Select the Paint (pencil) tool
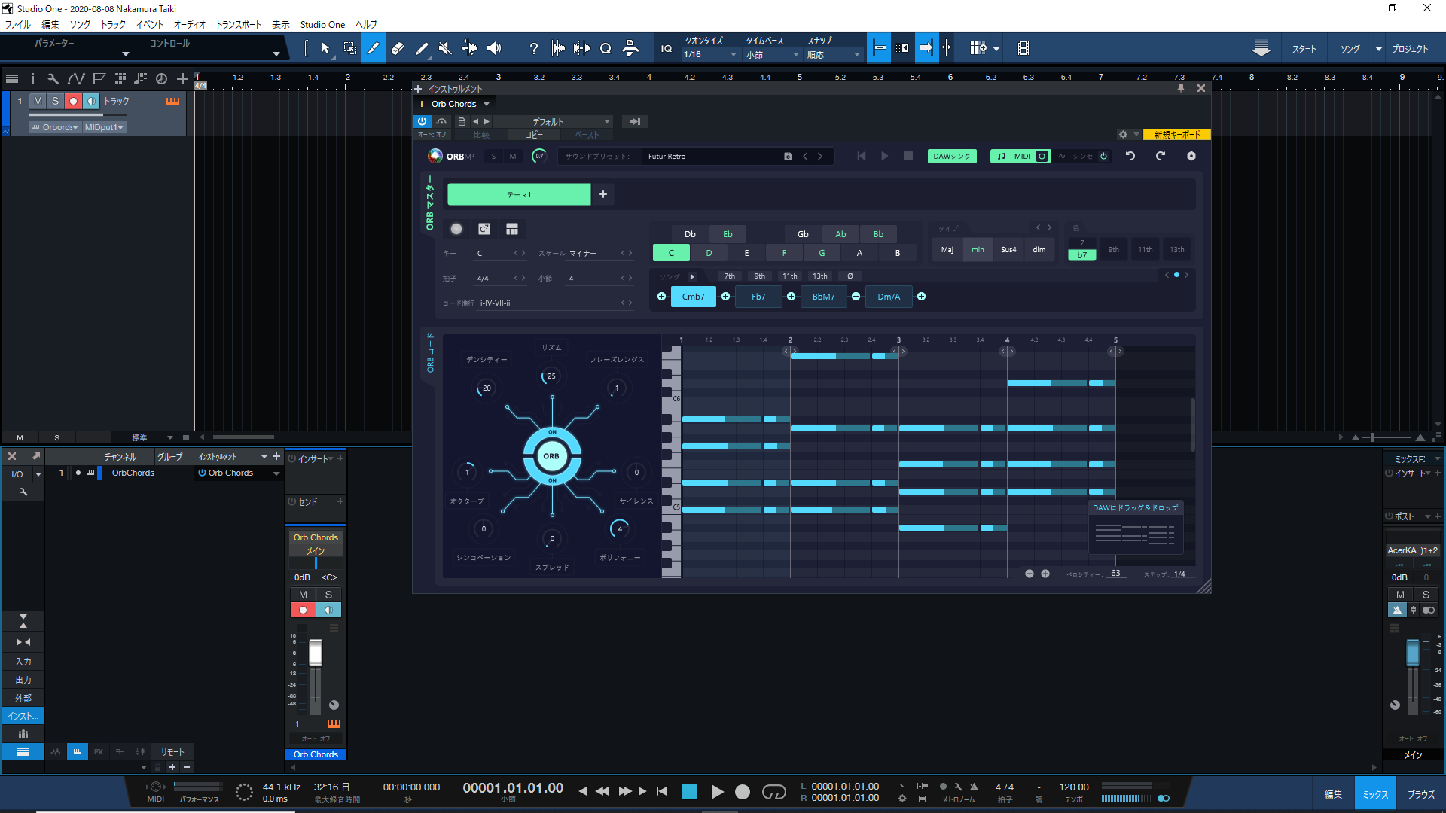Image resolution: width=1446 pixels, height=813 pixels. 374,48
